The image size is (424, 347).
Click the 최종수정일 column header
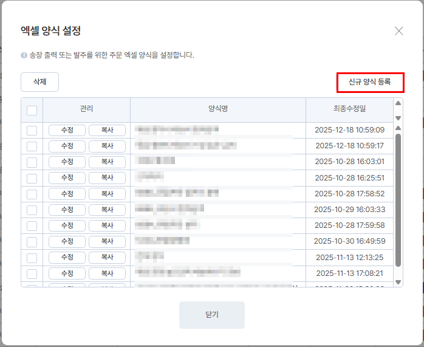pyautogui.click(x=349, y=109)
